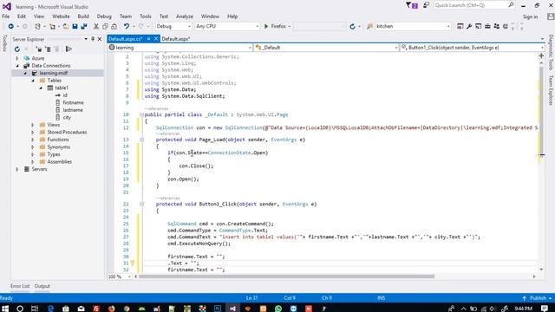Toggle auto-hide pin on Server Explorer

(93, 39)
